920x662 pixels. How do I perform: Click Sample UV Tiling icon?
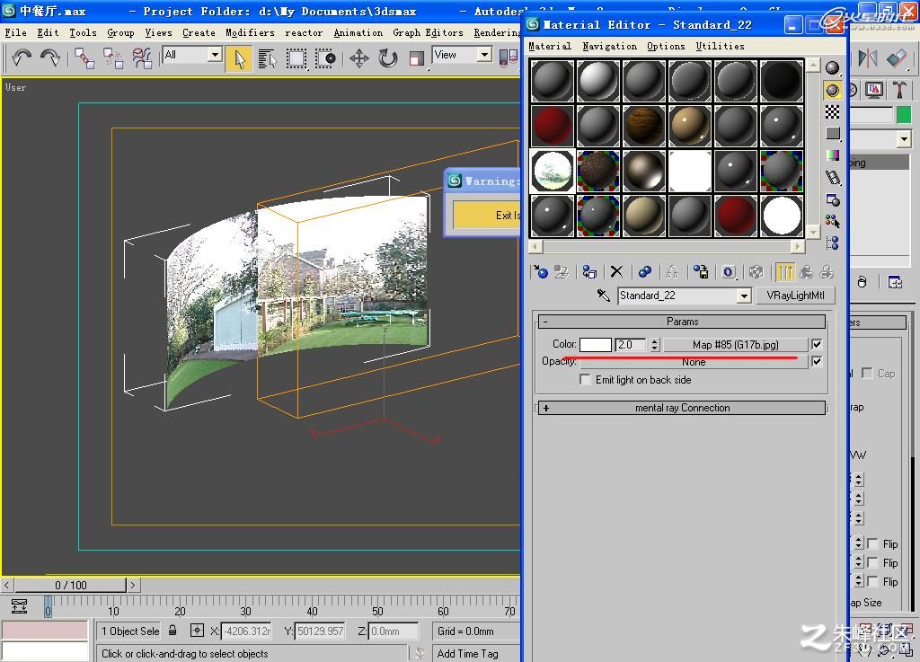pyautogui.click(x=832, y=133)
